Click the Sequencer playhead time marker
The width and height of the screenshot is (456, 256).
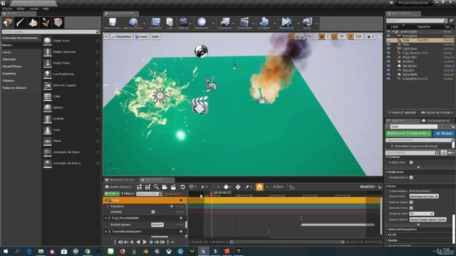click(x=212, y=193)
